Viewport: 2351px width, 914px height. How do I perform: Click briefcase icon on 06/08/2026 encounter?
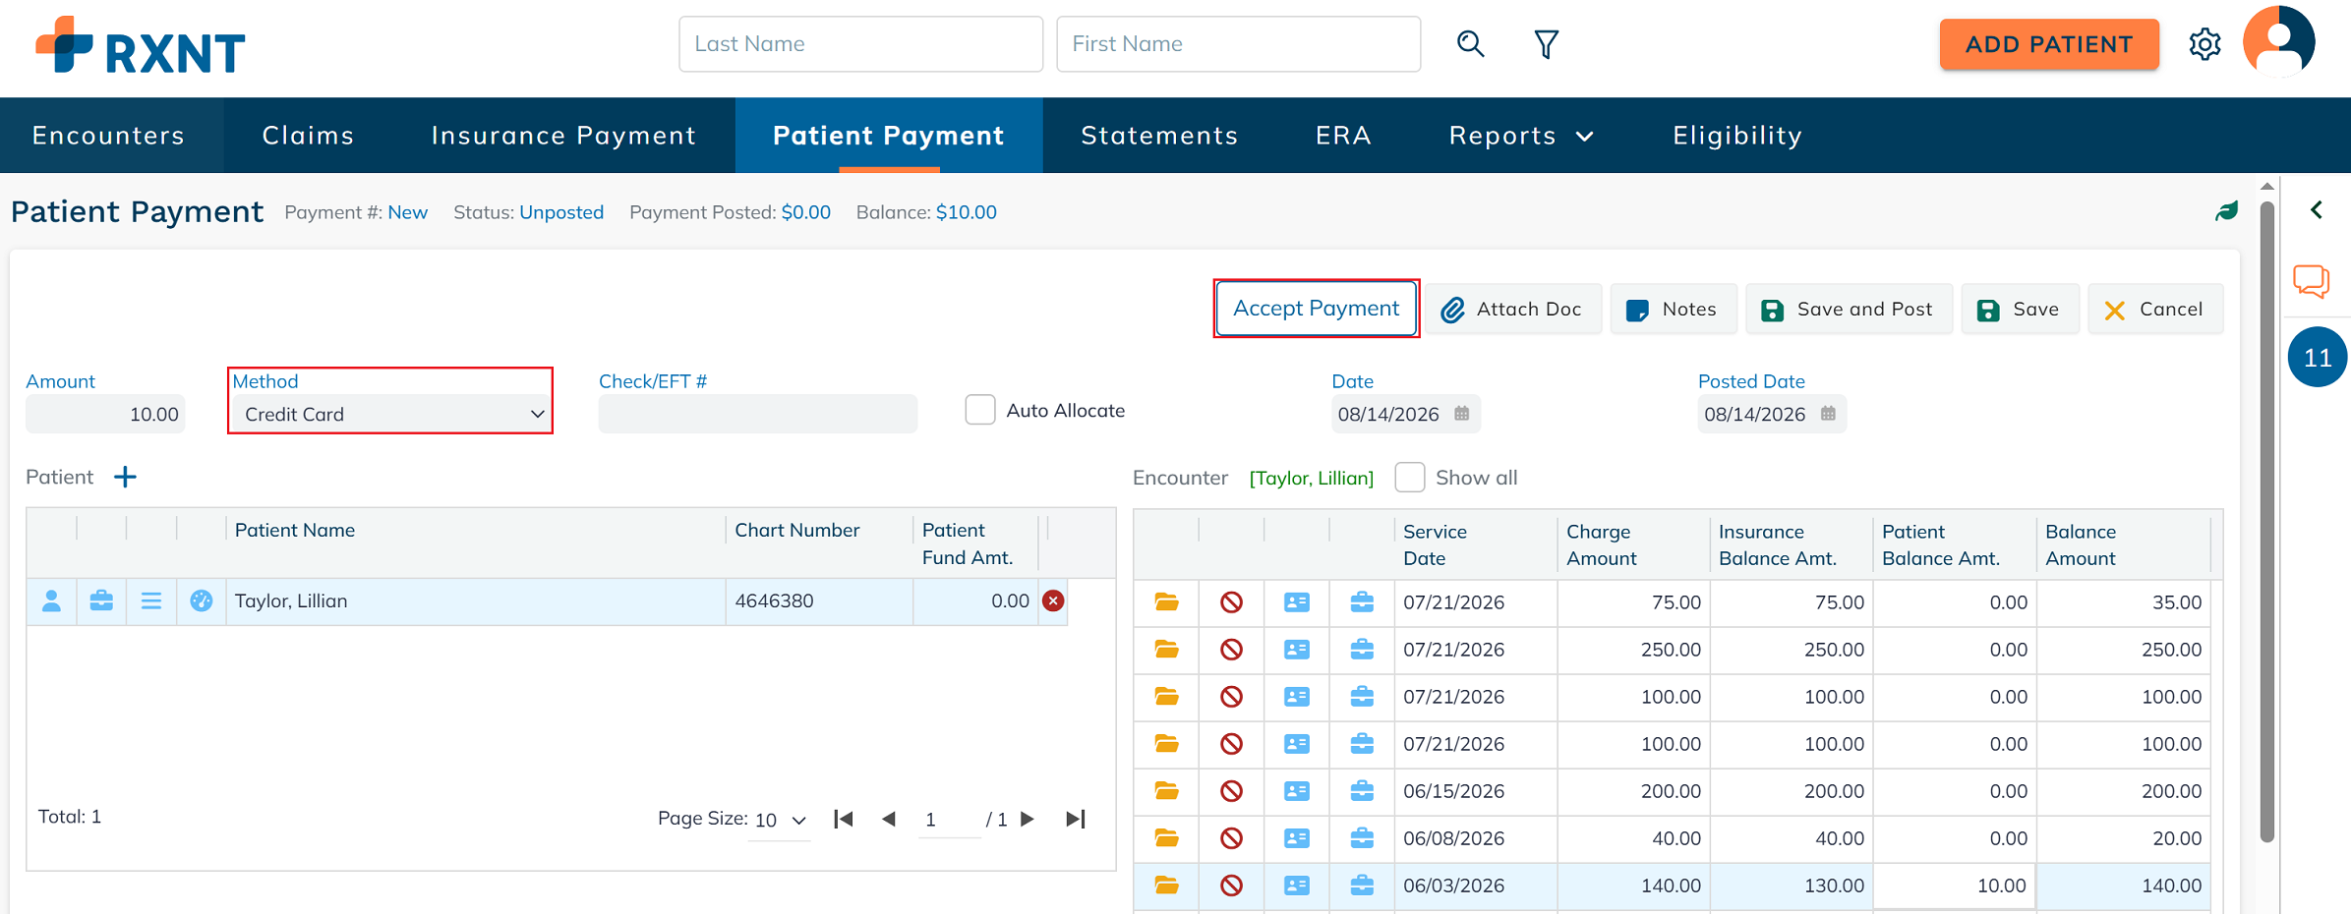tap(1362, 838)
